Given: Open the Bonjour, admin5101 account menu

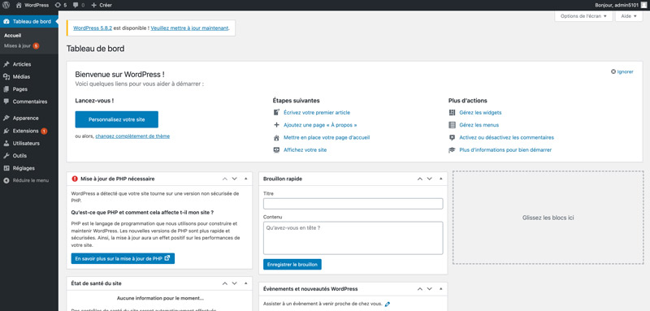Looking at the screenshot, I should pos(621,5).
